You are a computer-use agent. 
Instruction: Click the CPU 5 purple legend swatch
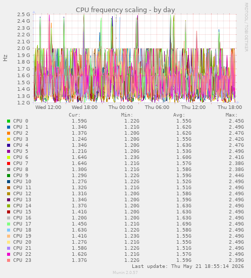point(9,151)
